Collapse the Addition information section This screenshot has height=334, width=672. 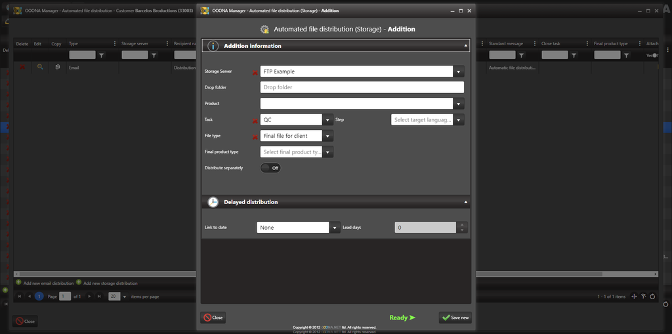coord(466,46)
